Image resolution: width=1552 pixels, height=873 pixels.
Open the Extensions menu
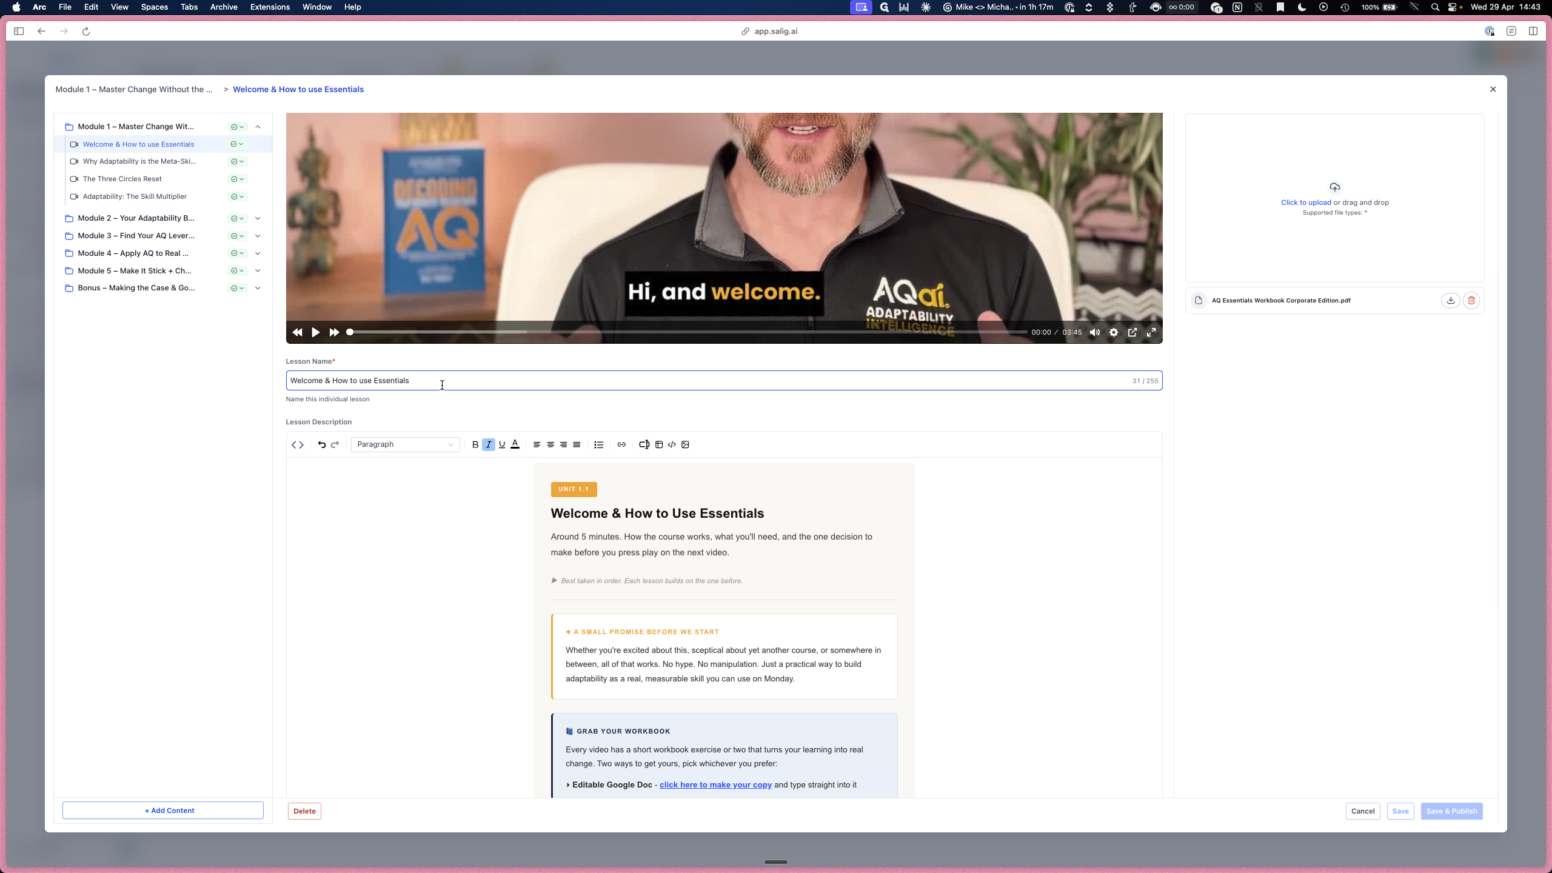270,7
